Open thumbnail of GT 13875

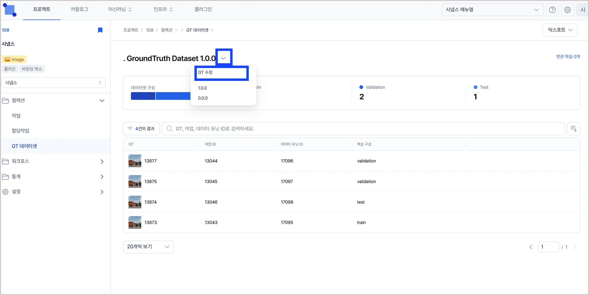tap(135, 182)
